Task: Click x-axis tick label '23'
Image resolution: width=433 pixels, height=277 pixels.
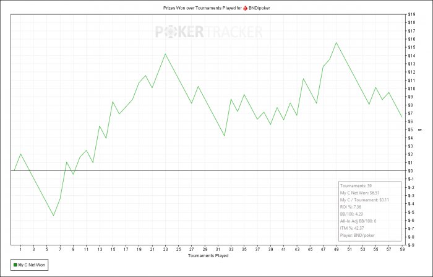Action: click(165, 249)
